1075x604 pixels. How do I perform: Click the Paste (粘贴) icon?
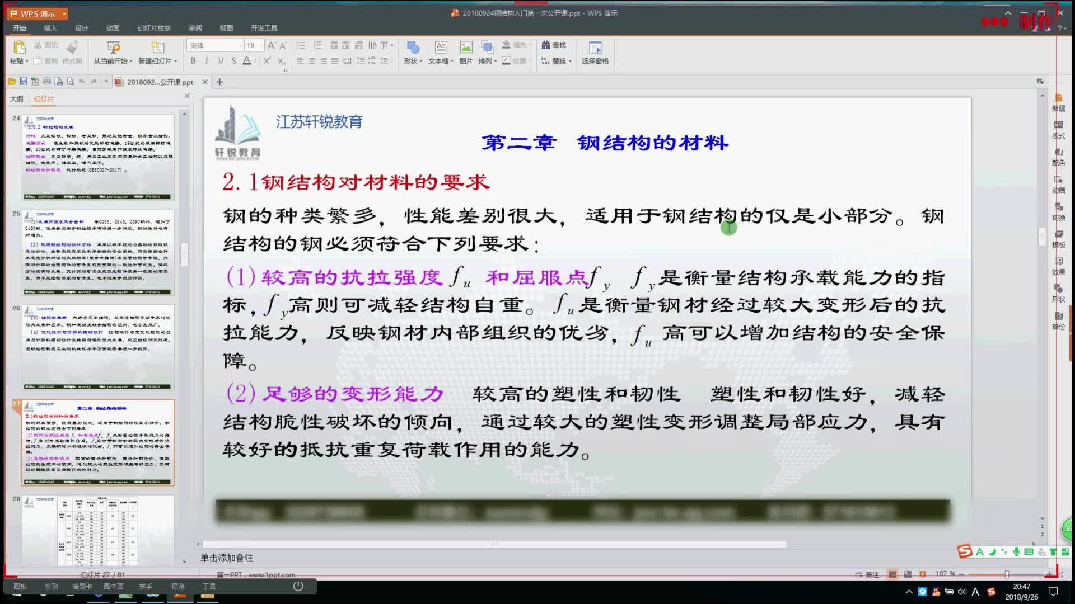(x=19, y=48)
